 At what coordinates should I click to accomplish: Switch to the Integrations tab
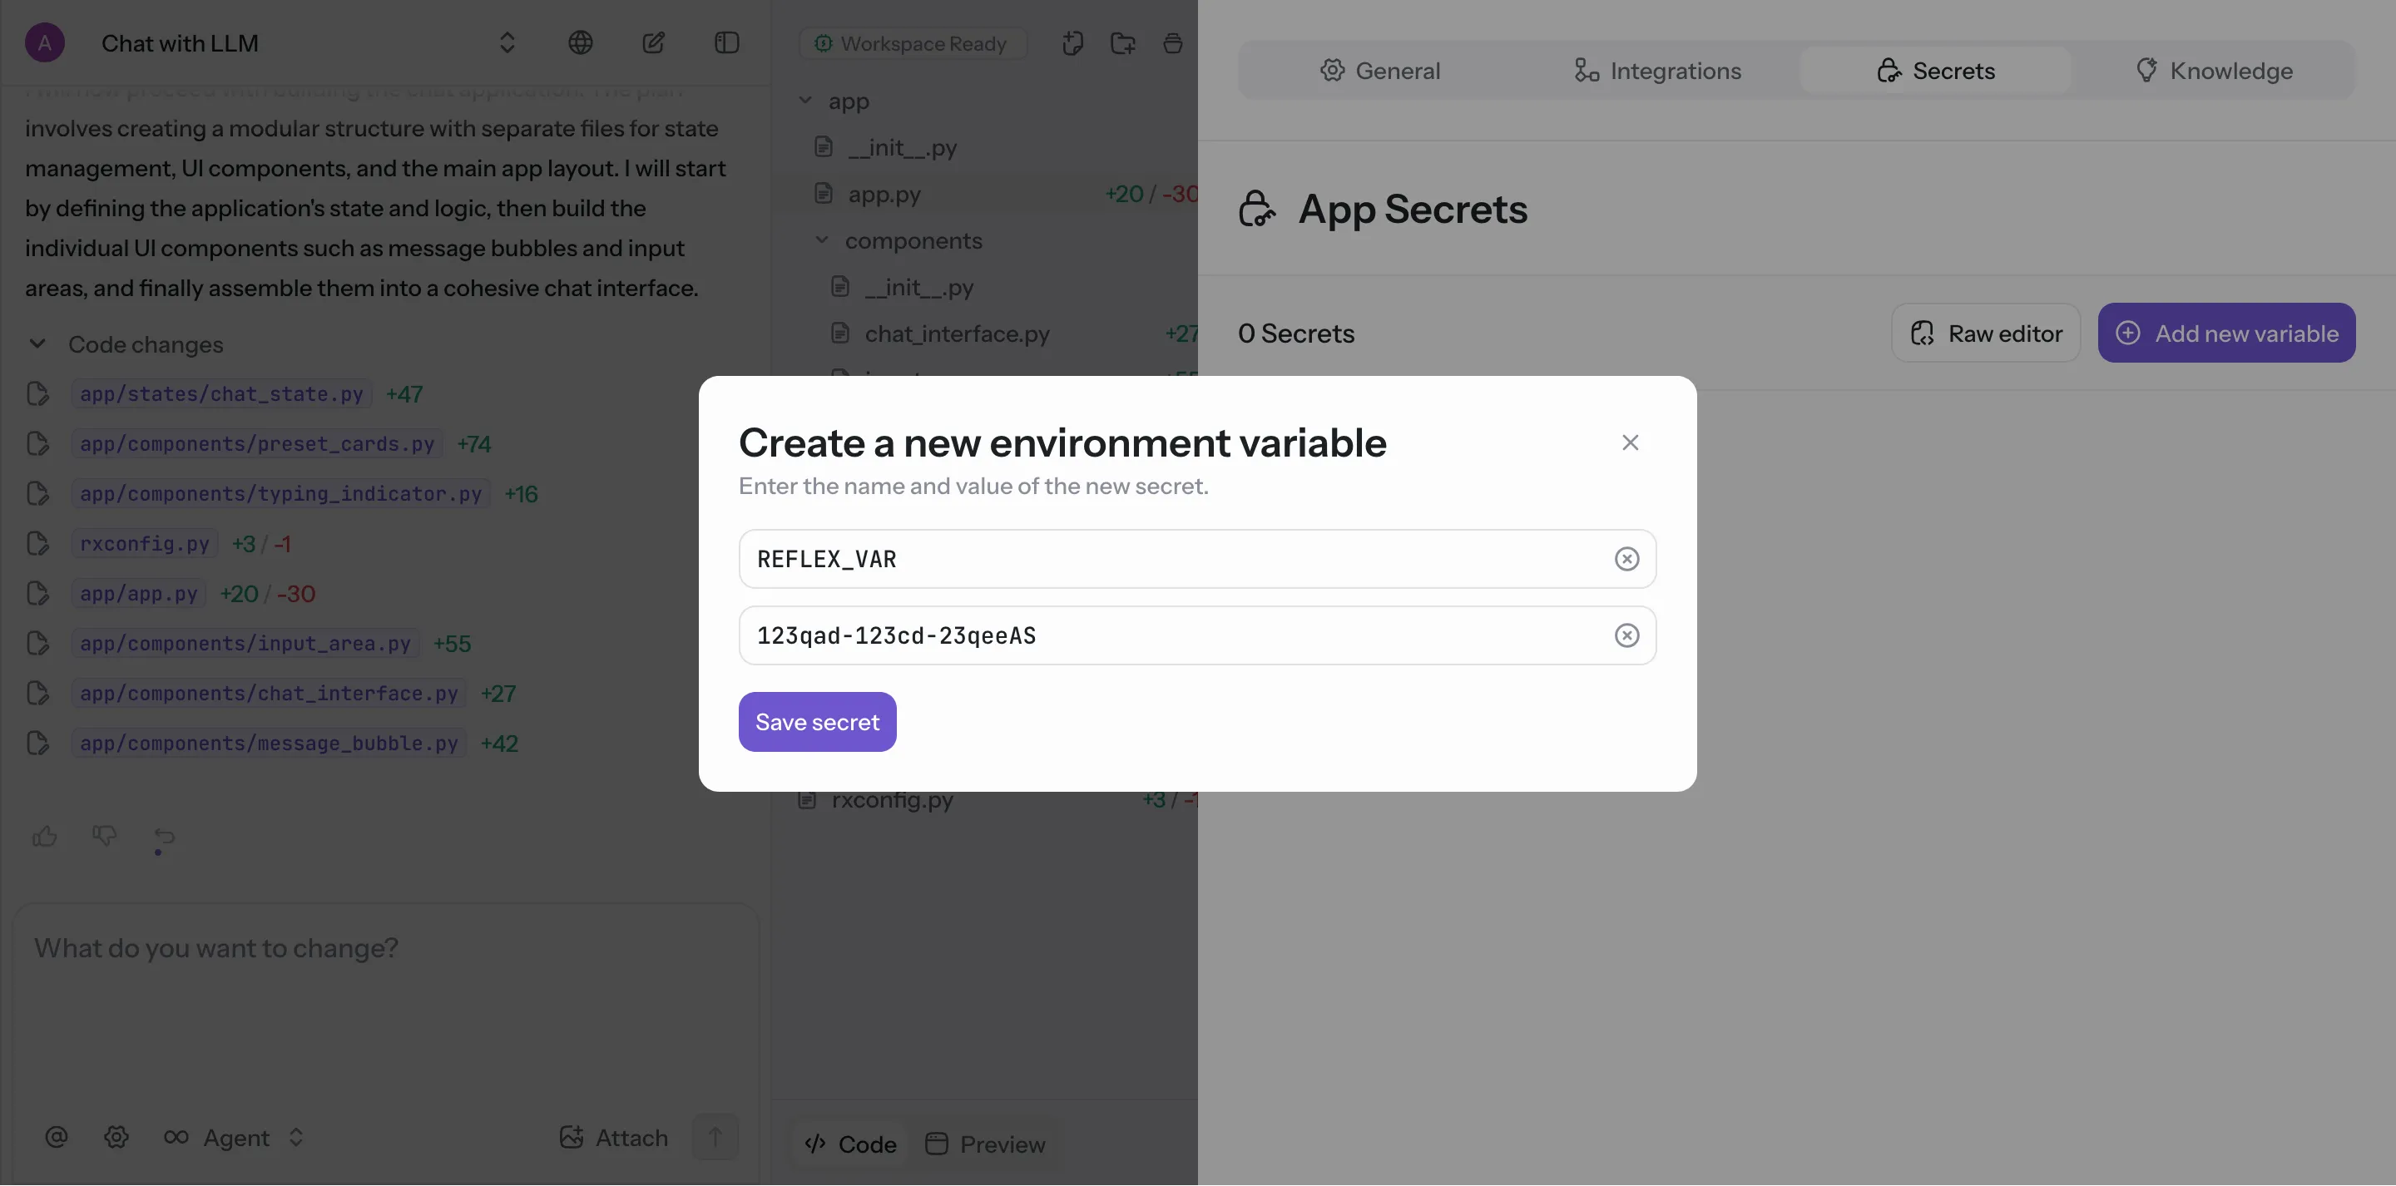1656,71
